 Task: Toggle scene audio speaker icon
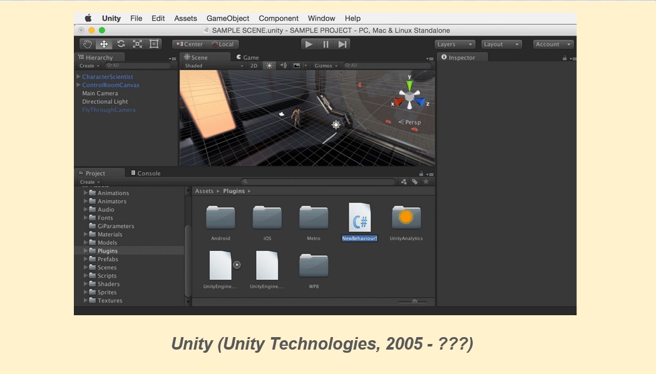point(283,66)
